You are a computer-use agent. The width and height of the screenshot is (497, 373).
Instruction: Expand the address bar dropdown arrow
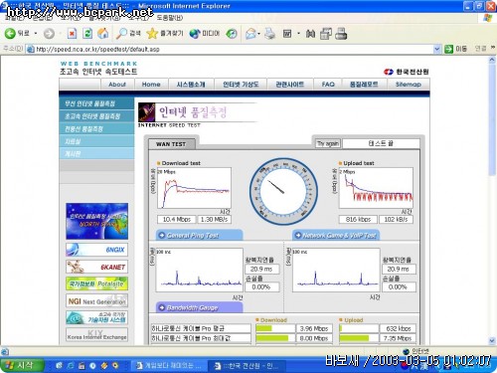437,49
